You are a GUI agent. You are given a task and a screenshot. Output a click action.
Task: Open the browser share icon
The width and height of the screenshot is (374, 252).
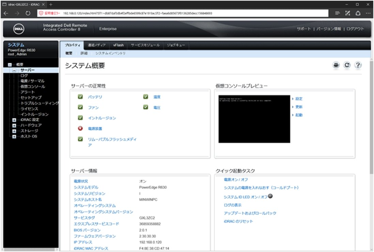pos(358,13)
